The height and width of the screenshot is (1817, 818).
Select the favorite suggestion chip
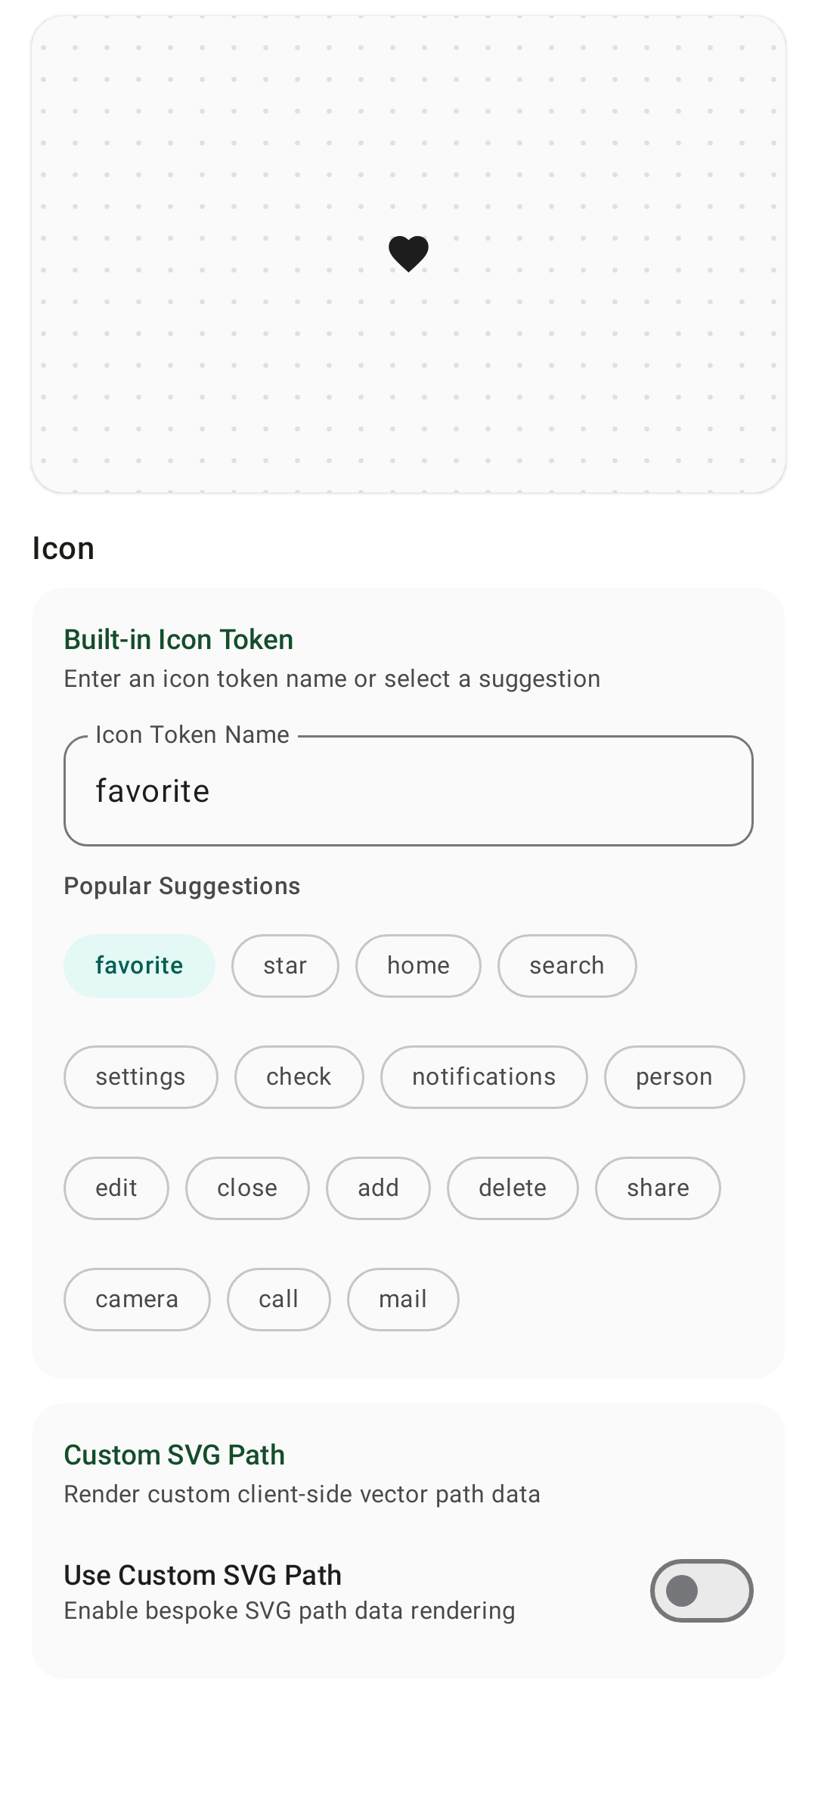pos(139,966)
